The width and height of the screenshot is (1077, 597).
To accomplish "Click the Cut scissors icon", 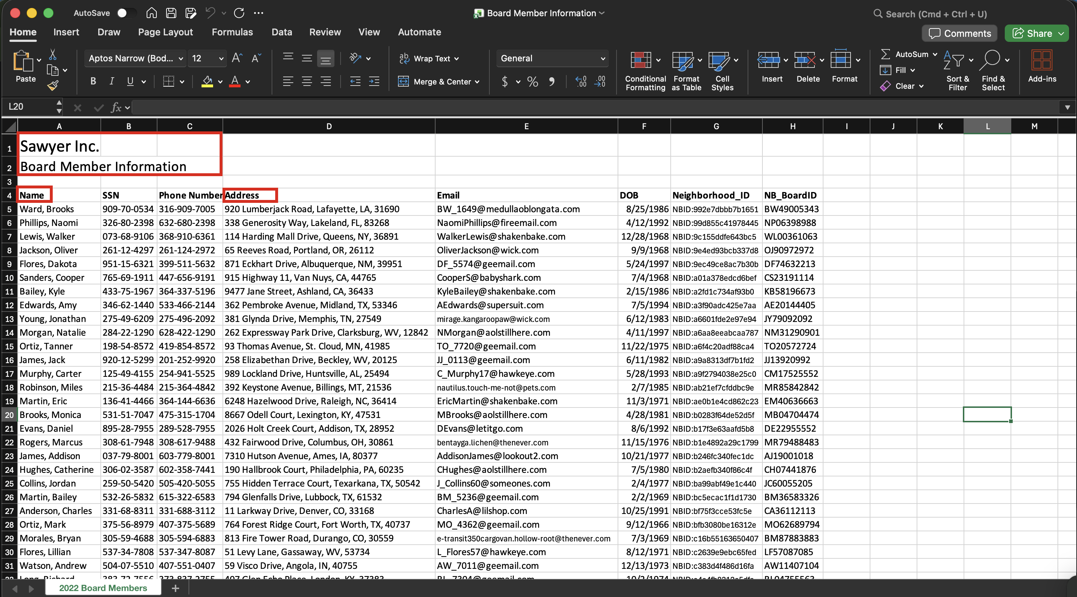I will [x=53, y=54].
